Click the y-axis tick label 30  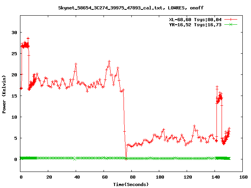coord(14,33)
